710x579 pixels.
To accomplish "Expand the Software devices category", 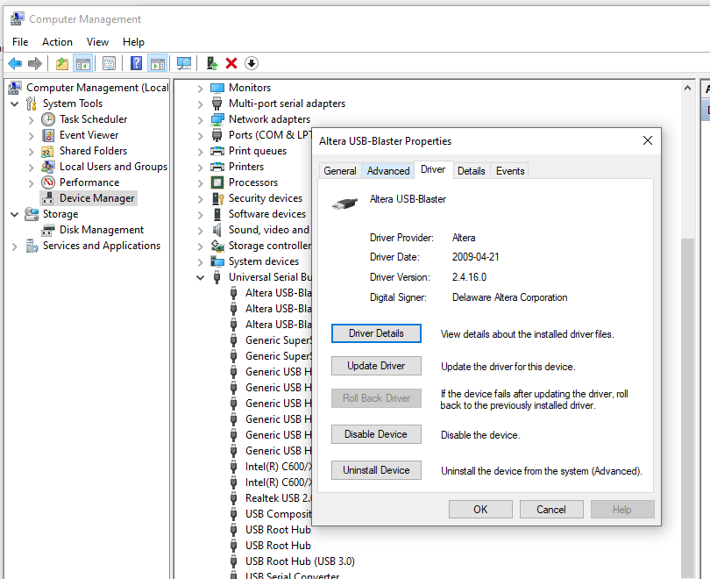I will coord(200,214).
